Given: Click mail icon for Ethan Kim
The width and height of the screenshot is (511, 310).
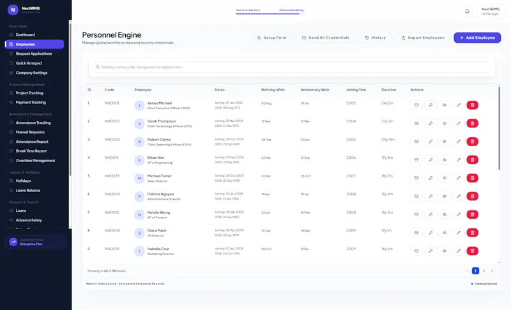Looking at the screenshot, I should point(416,159).
